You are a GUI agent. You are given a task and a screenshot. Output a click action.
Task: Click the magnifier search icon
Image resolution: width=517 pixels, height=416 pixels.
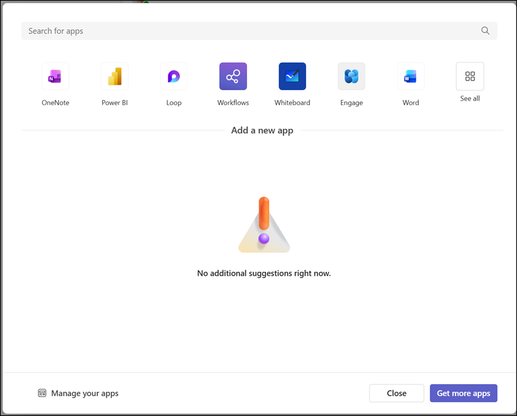pos(485,30)
